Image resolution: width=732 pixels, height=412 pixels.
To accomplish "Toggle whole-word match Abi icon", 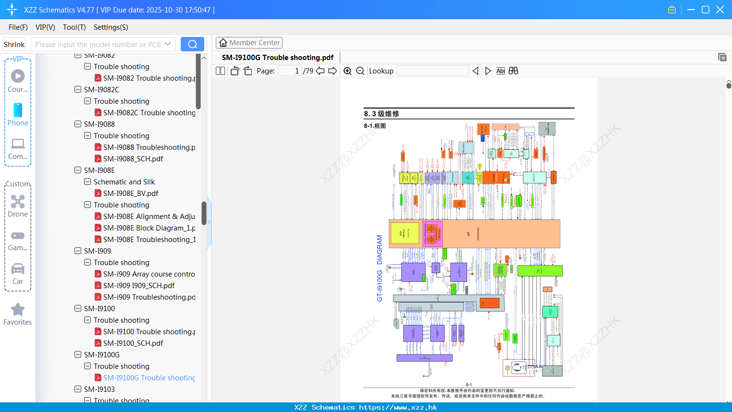I will click(500, 71).
